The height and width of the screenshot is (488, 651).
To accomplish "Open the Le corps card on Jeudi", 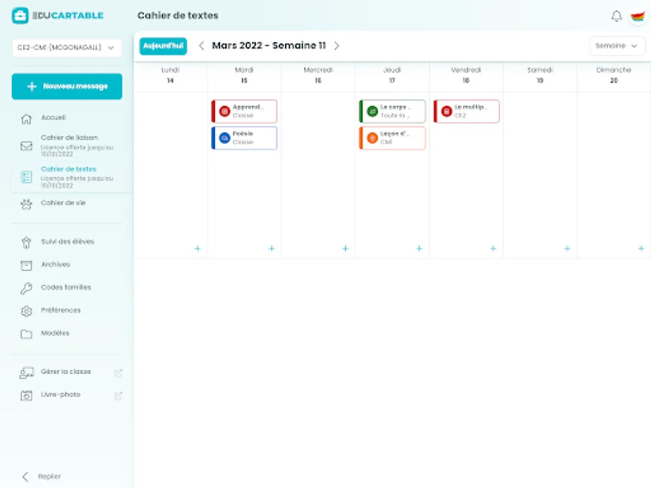I will 392,111.
